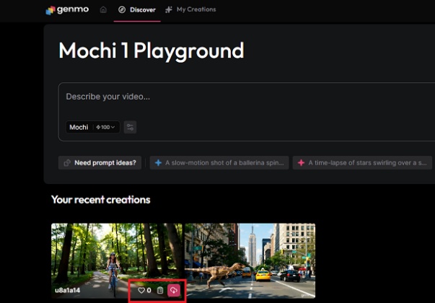Go to the home page icon
Screen dimensions: 435x303
tap(103, 9)
